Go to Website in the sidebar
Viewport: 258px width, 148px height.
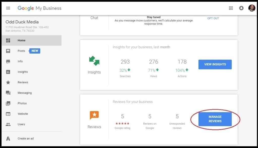coord(23,114)
